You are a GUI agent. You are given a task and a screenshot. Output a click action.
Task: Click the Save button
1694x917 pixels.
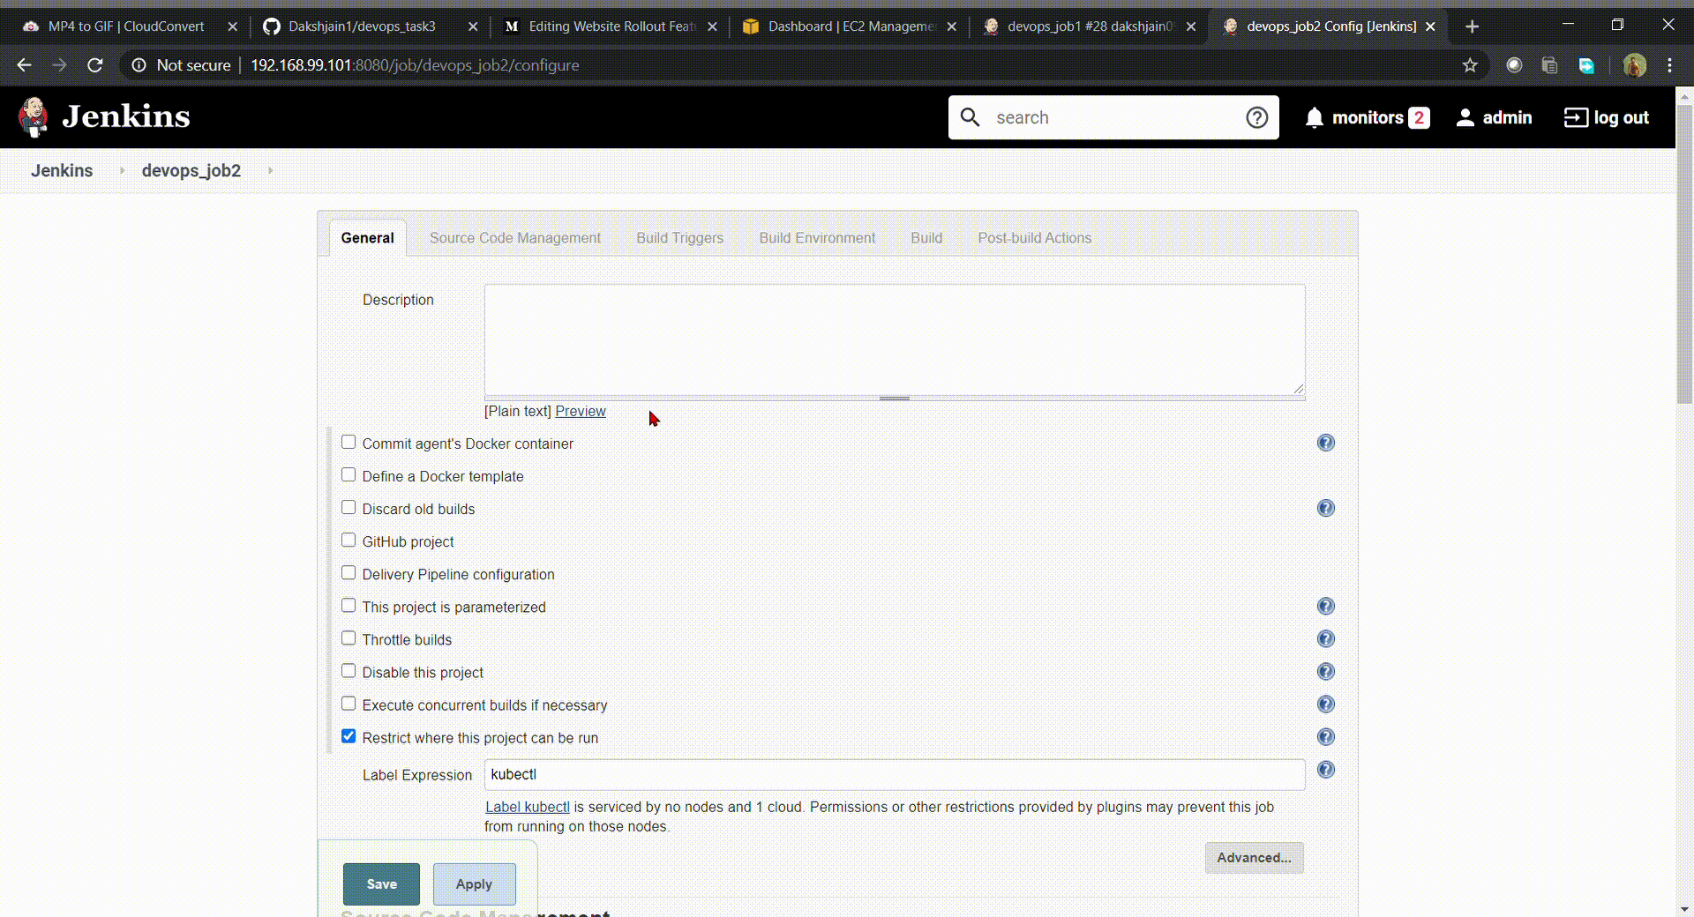381,884
